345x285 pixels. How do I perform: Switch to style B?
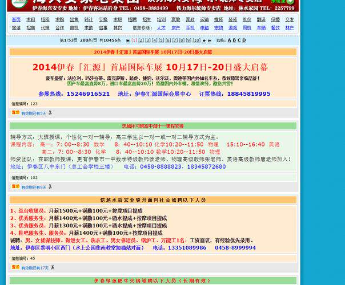coord(234,40)
